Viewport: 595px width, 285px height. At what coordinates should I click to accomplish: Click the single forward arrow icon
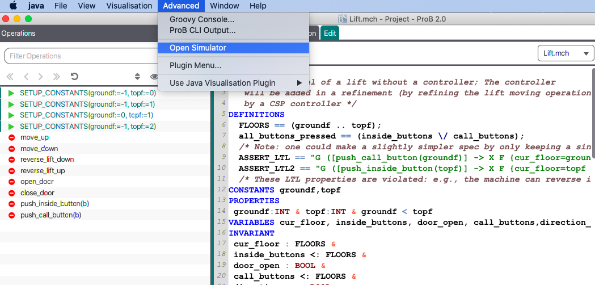click(41, 77)
